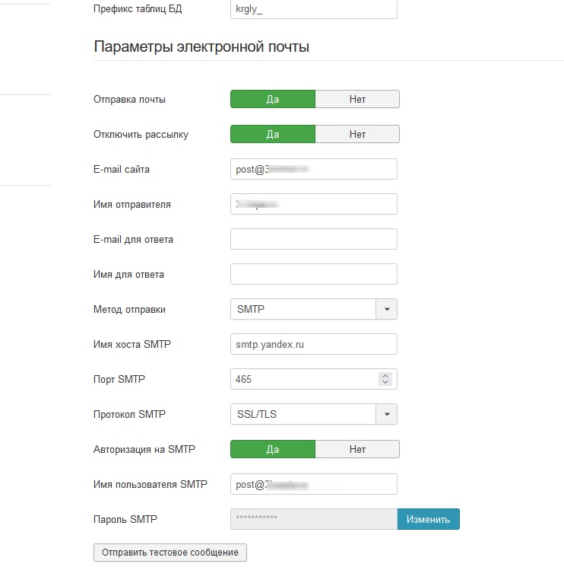Set Отправка почты to Да
This screenshot has height=583, width=564.
tap(273, 99)
